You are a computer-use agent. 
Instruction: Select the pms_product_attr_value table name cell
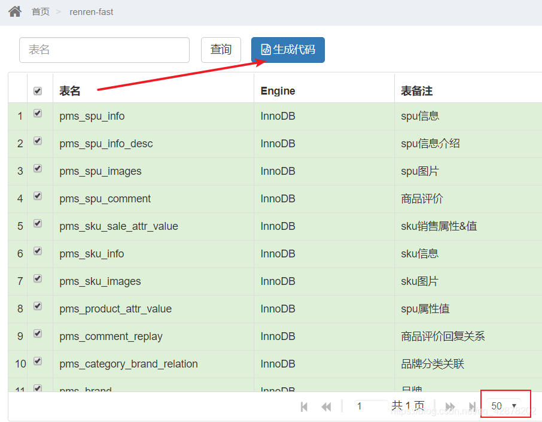click(x=154, y=309)
